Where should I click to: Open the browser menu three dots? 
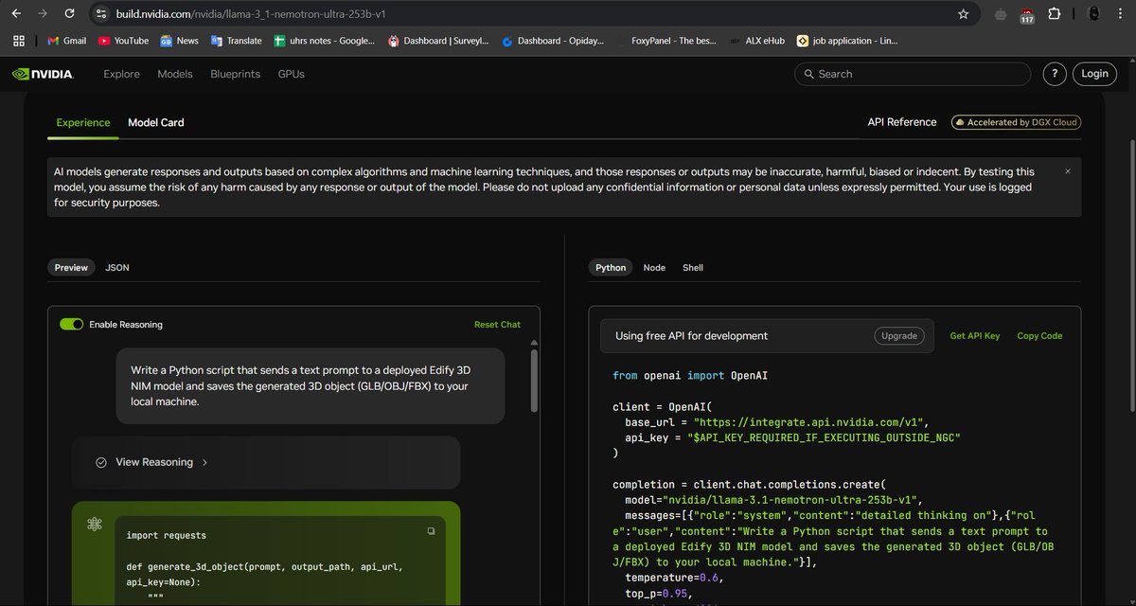(x=1121, y=14)
